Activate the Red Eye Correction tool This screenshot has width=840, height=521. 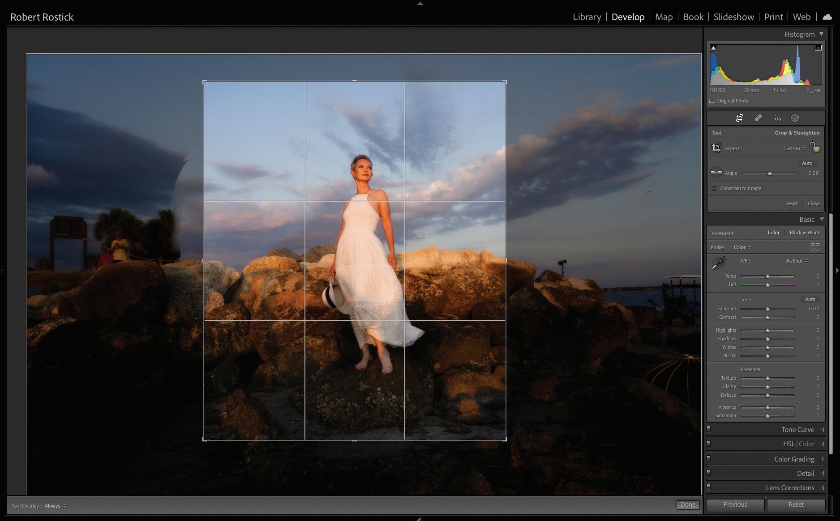(777, 118)
